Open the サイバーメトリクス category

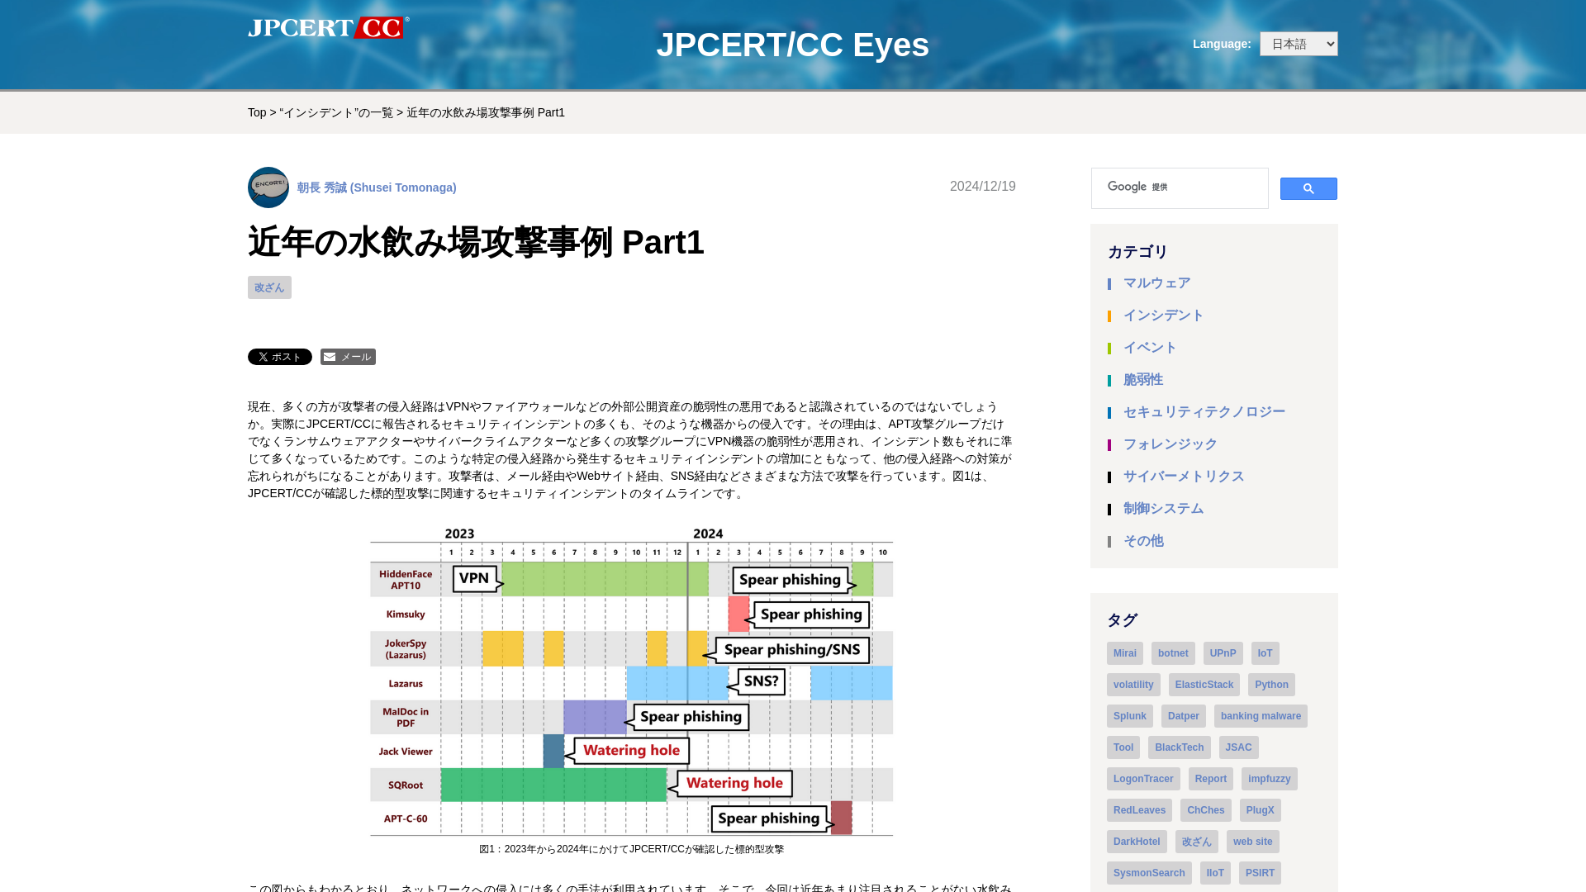click(1184, 477)
